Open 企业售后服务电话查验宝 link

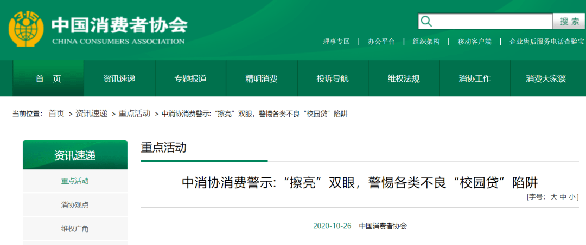tap(546, 42)
